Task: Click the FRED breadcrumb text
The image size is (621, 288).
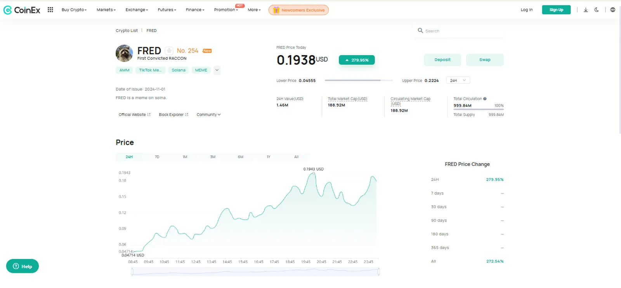Action: [151, 31]
